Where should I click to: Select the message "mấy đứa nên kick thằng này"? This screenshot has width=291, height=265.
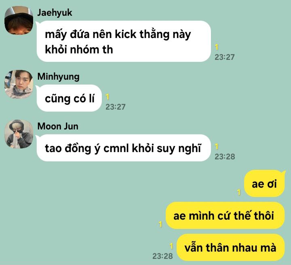click(x=124, y=41)
